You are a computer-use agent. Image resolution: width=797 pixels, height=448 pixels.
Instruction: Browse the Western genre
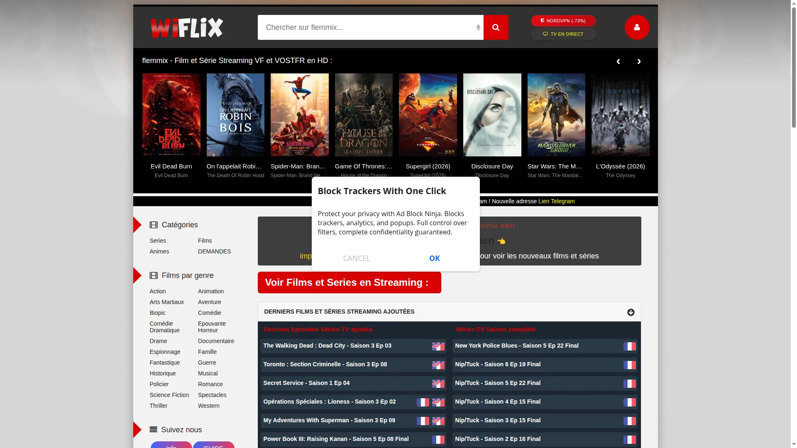click(x=209, y=406)
